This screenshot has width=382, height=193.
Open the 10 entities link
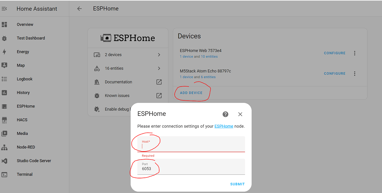[209, 57]
